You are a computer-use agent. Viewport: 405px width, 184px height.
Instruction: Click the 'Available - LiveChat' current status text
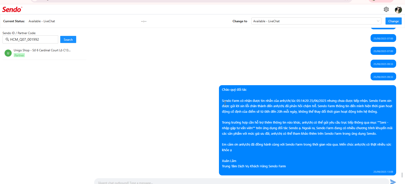tap(42, 21)
